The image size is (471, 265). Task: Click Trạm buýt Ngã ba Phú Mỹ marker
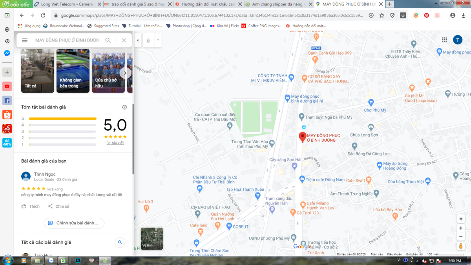[301, 117]
